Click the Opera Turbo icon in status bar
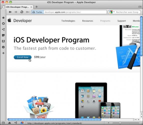 click(x=22, y=123)
